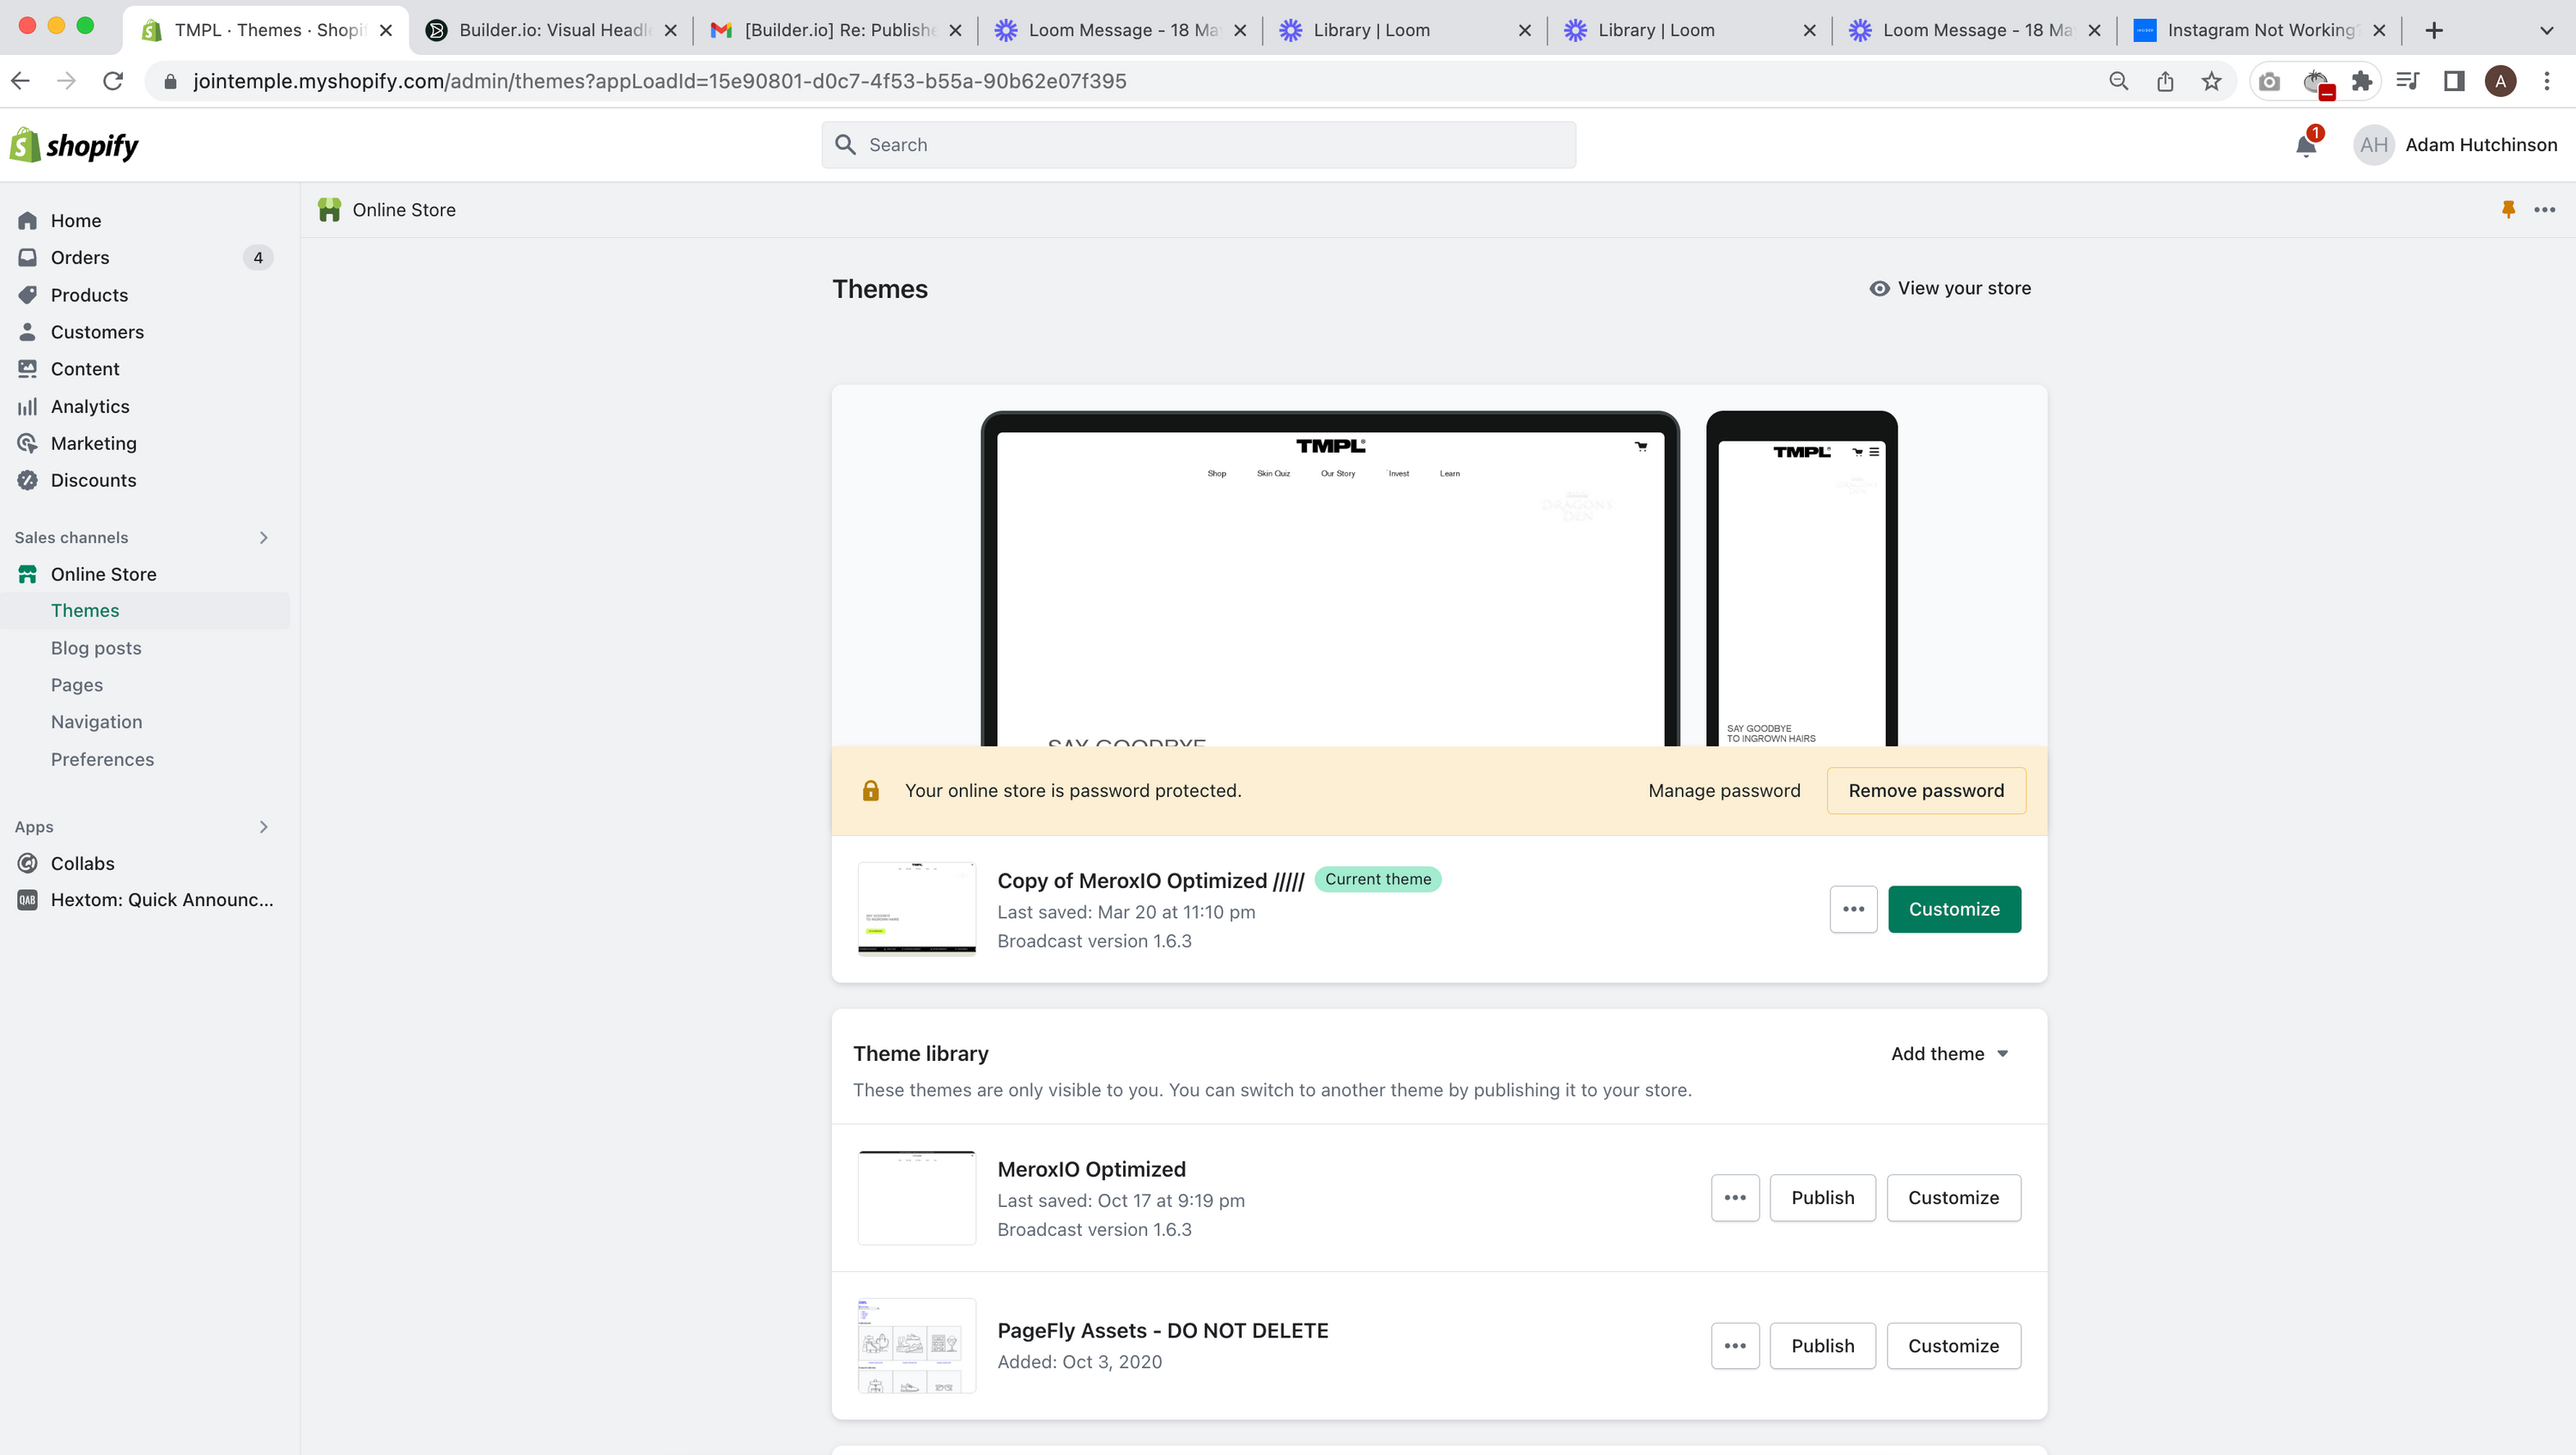Open a new browser tab
Viewport: 2576px width, 1455px height.
pyautogui.click(x=2434, y=30)
